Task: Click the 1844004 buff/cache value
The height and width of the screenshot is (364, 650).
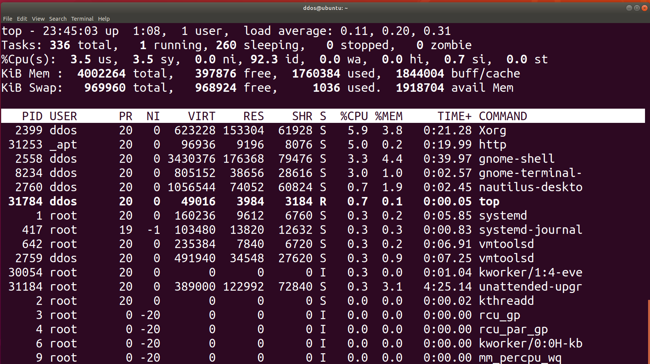Action: (420, 74)
